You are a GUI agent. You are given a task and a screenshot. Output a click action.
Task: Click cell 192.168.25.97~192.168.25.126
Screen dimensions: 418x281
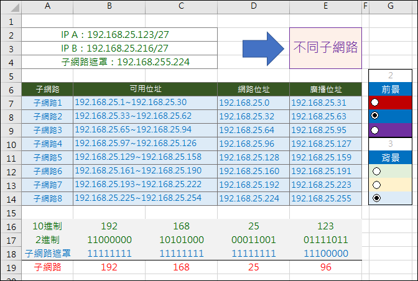tap(146, 144)
